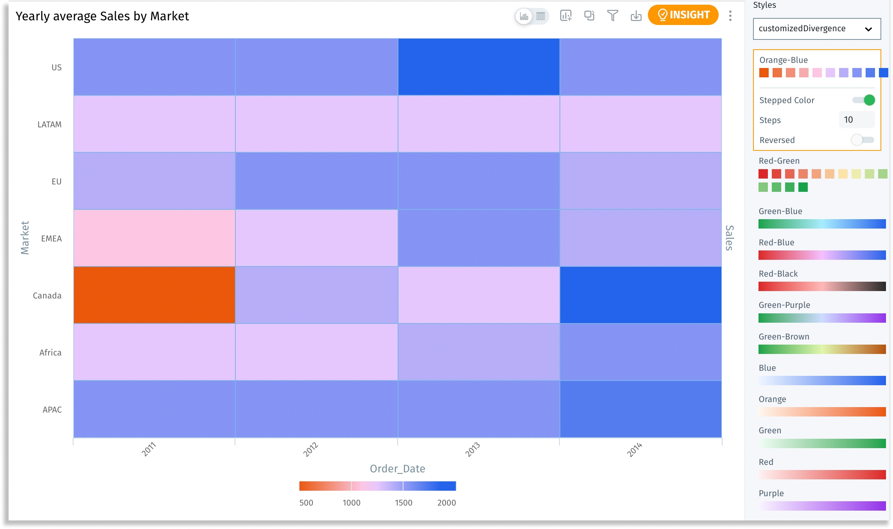Click the US 2013 heatmap cell
Image resolution: width=893 pixels, height=529 pixels.
479,67
